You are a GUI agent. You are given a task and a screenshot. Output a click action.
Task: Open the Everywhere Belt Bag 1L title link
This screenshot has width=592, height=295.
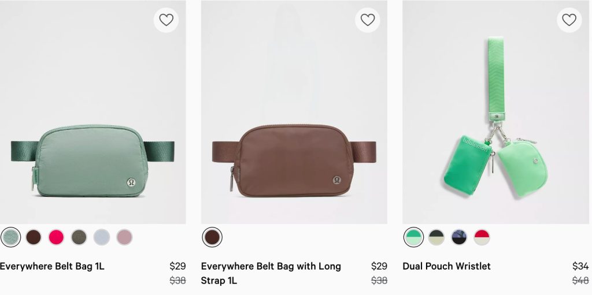[52, 266]
